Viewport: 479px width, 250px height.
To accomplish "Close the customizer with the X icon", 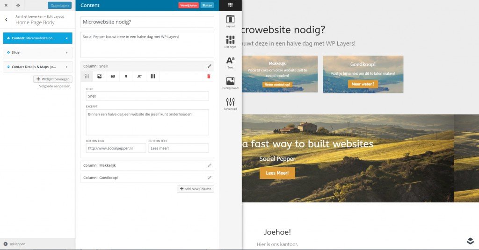I will pyautogui.click(x=6, y=5).
